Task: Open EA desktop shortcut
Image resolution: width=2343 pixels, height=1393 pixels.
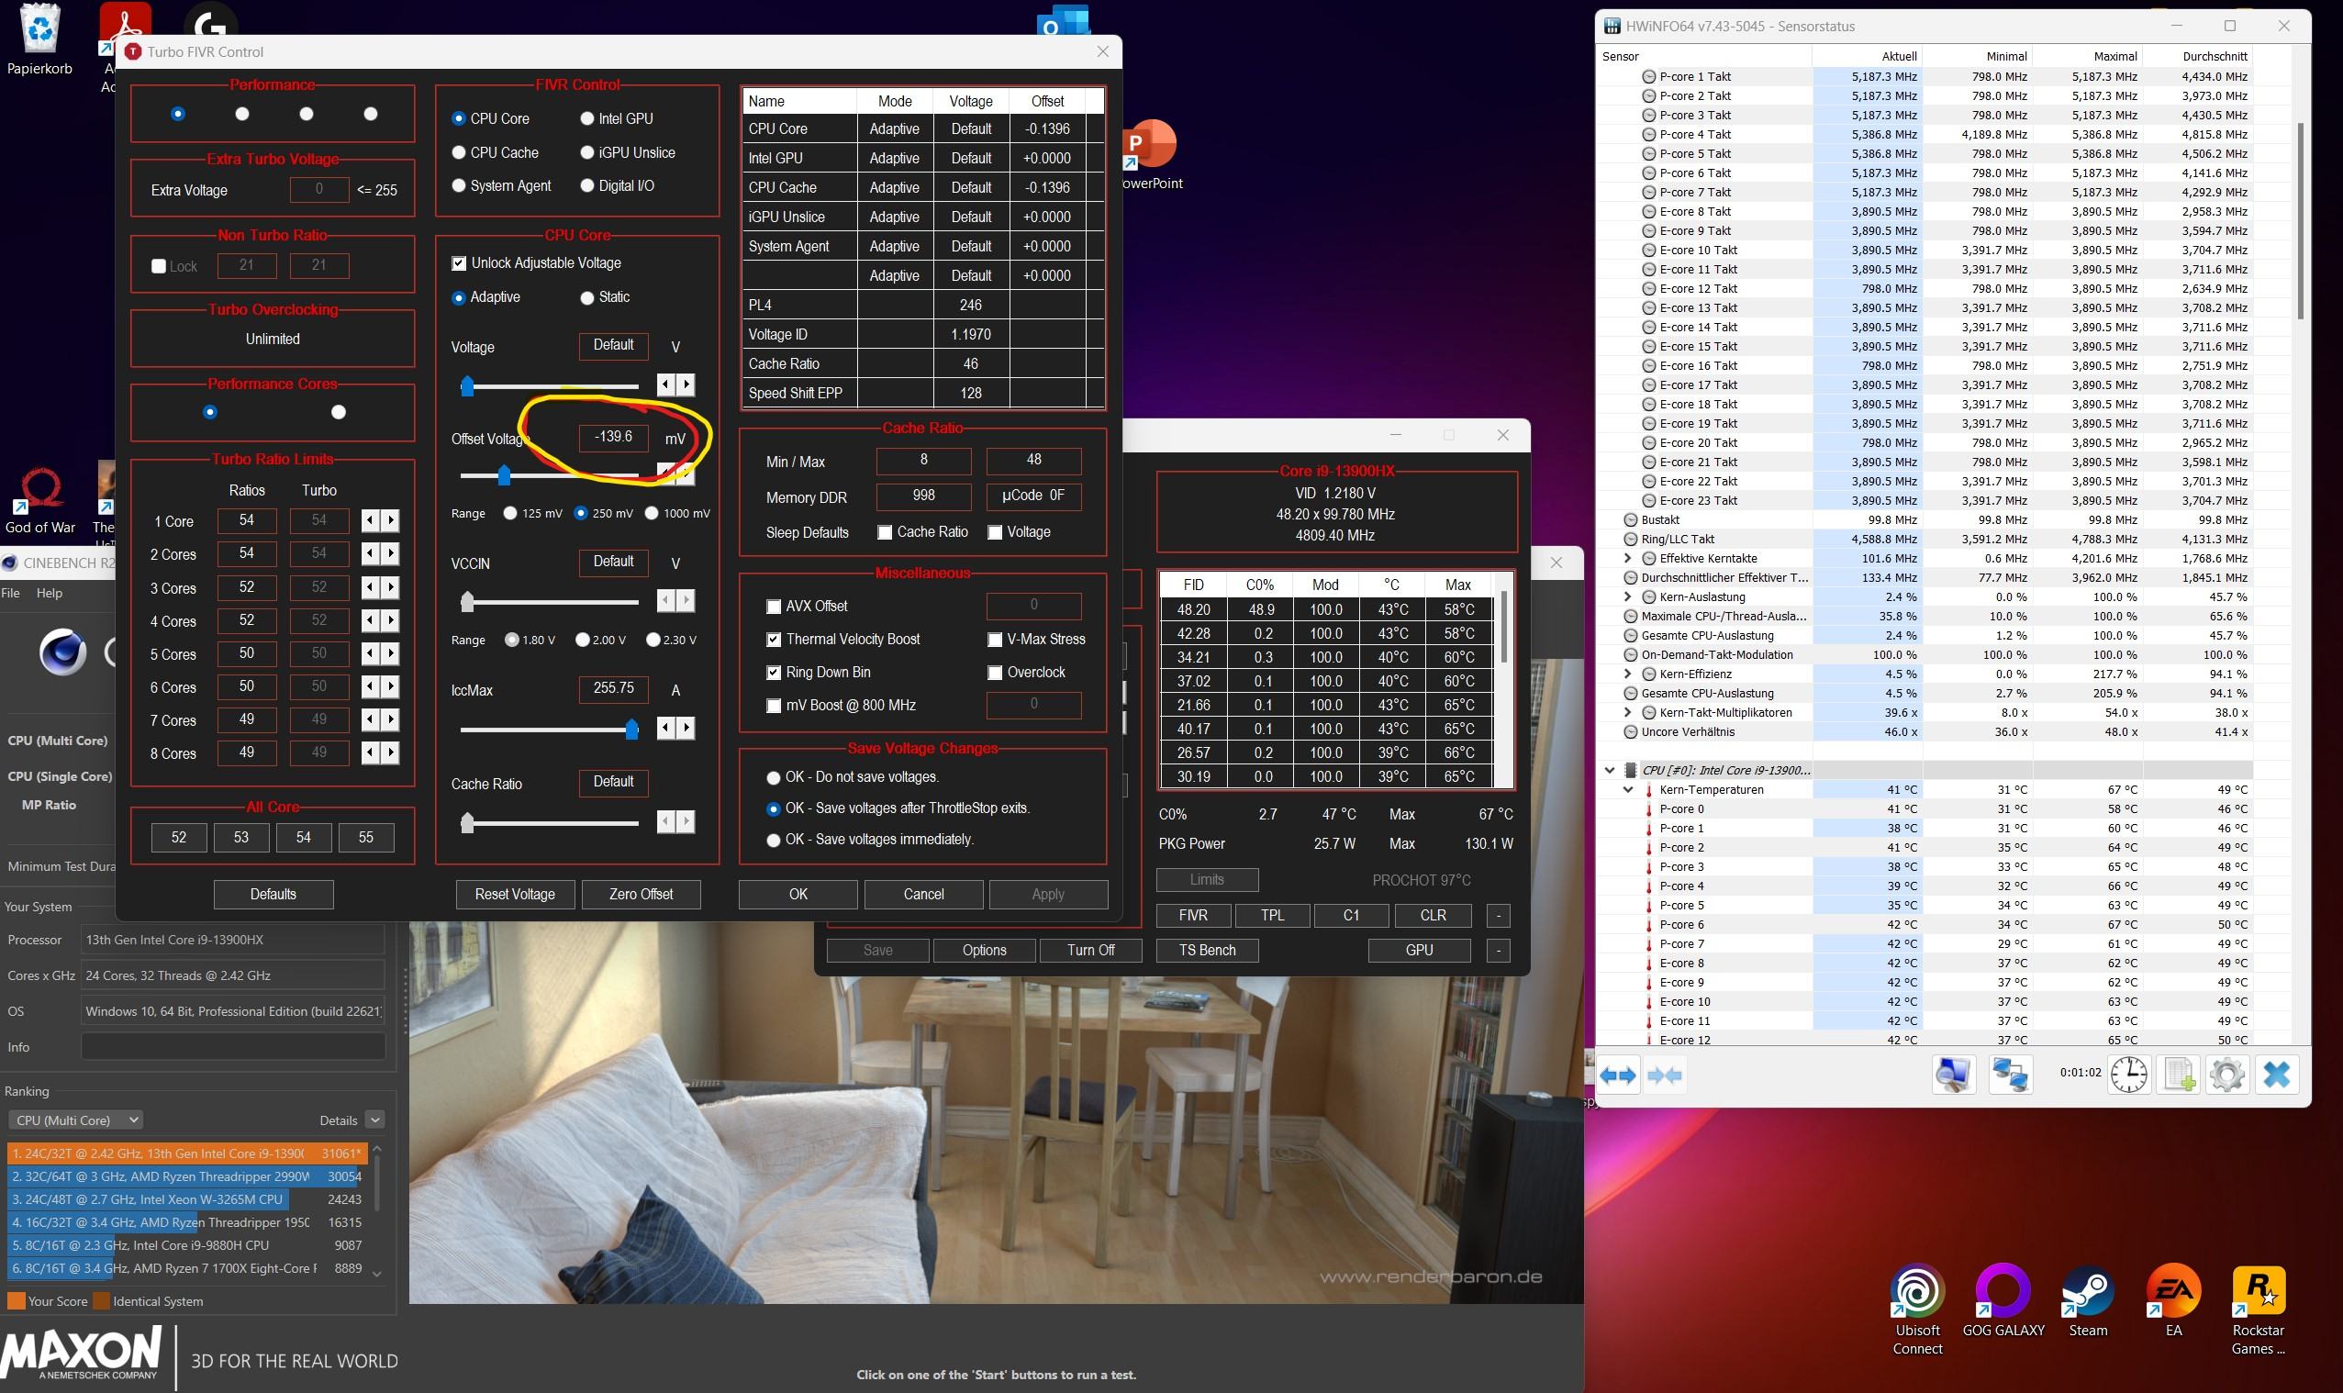Action: click(2173, 1301)
